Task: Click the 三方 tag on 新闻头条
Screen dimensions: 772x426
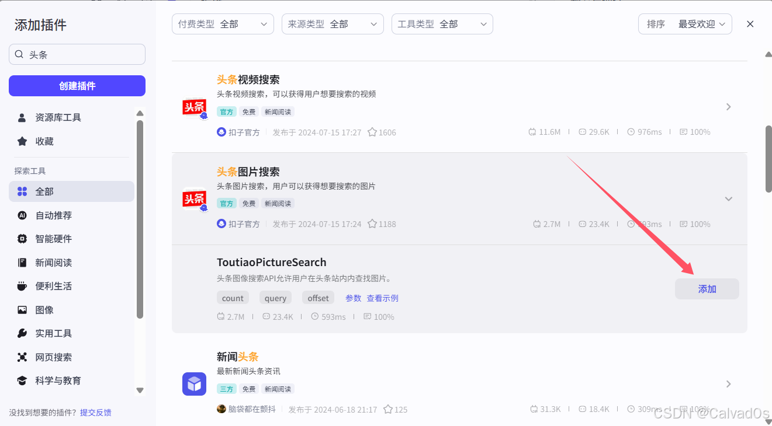Action: click(x=227, y=389)
